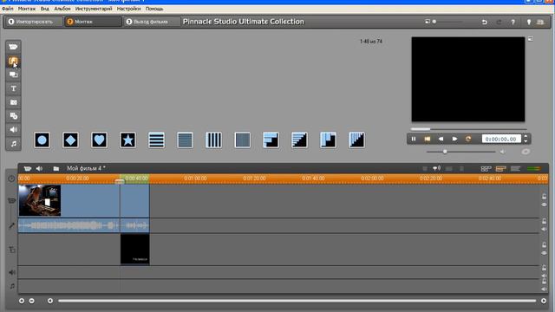Switch to the Вывод фильма tab

click(x=152, y=22)
